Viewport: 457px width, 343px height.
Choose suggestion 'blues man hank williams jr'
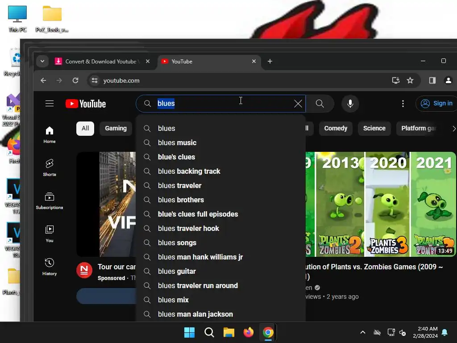click(x=220, y=257)
